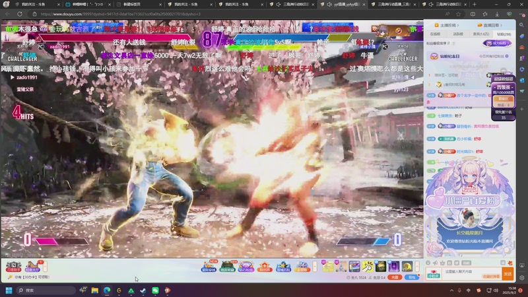Screen dimensions: 528x297
Task: Toggle the IME Chinese input indicator
Action: (x=469, y=290)
